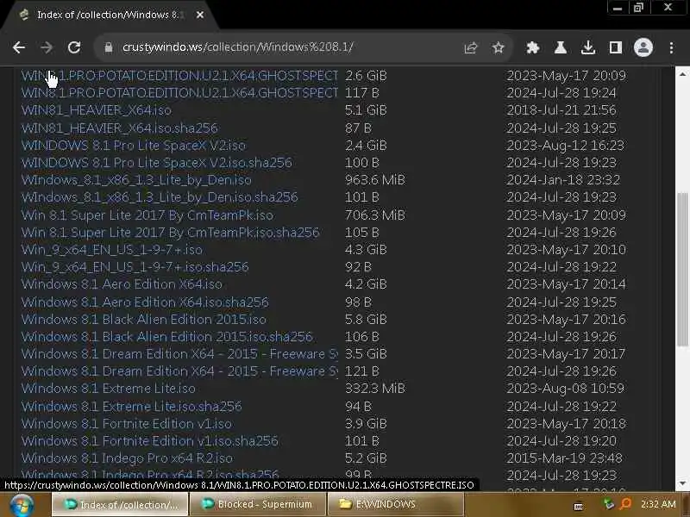Image resolution: width=690 pixels, height=517 pixels.
Task: Toggle the side panel icon
Action: point(616,47)
